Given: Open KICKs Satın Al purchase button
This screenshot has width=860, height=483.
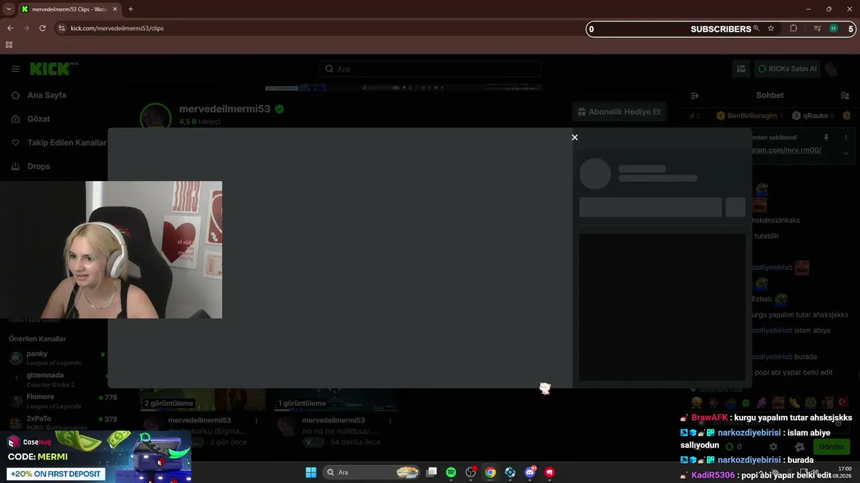Looking at the screenshot, I should (x=787, y=68).
